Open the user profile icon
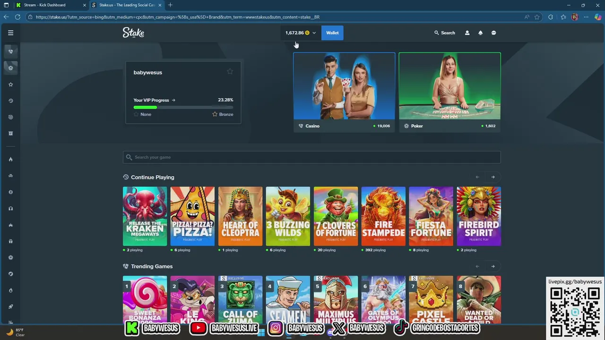Screen dimensions: 605x340 467,33
